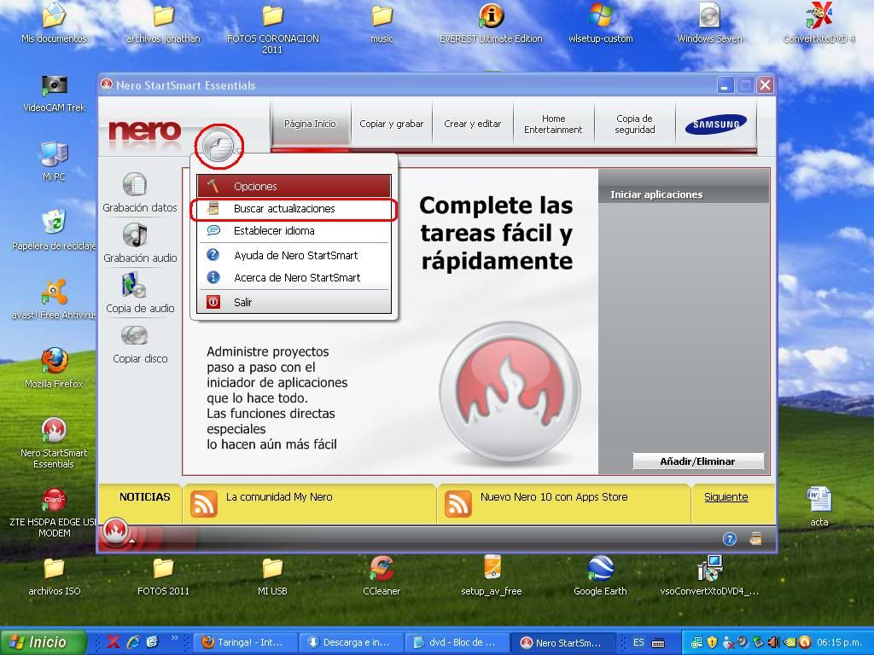Select Establecer idioma menu item
874x655 pixels.
pyautogui.click(x=294, y=230)
